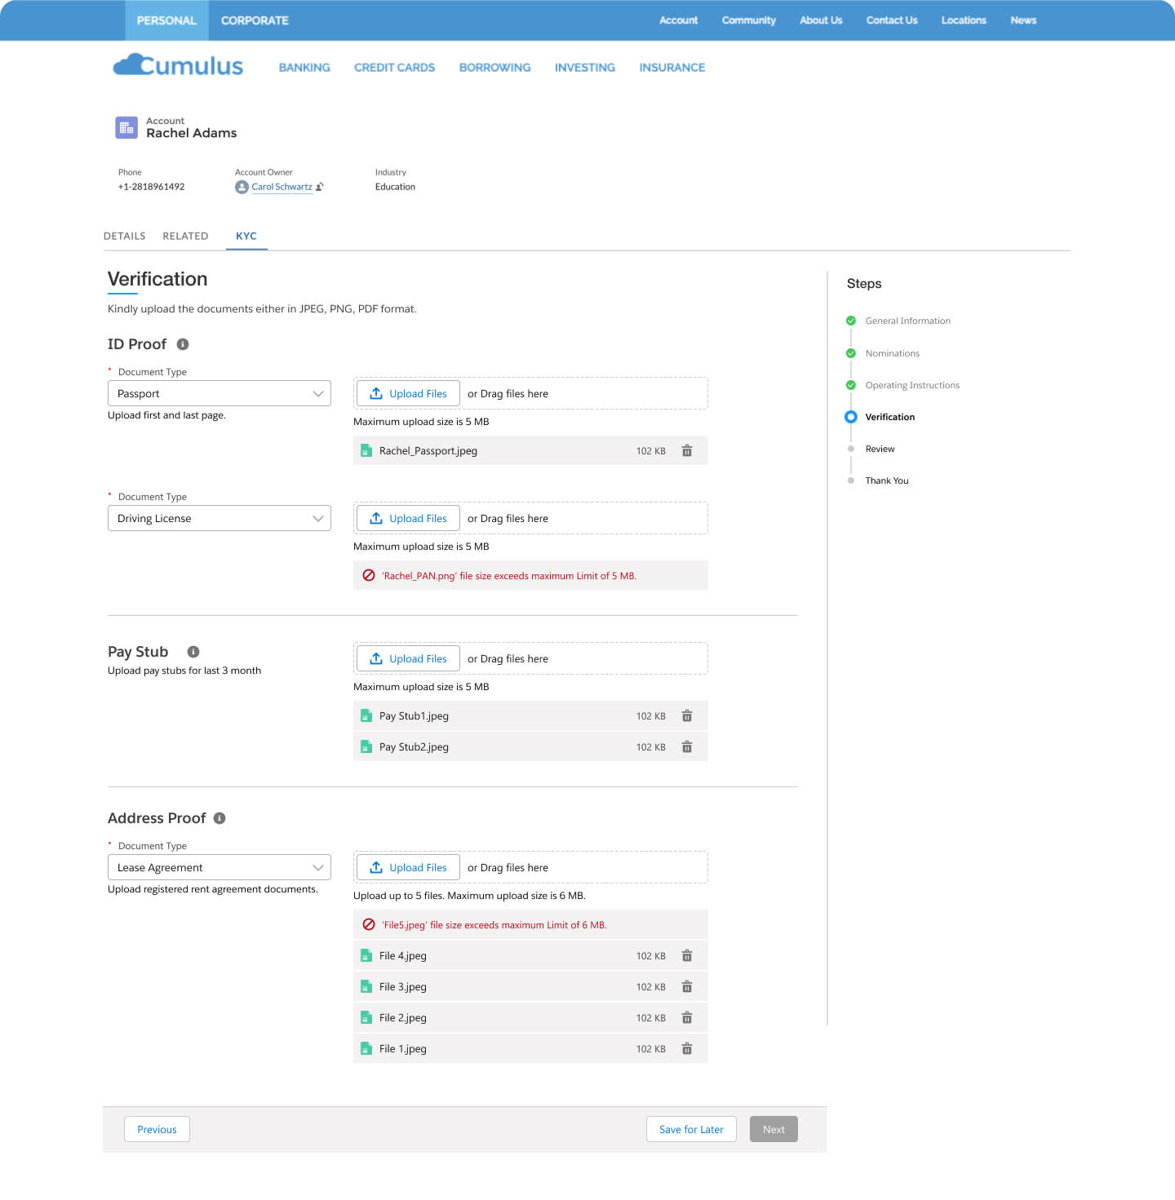Click the Pay Stub1.jpeg file icon
Viewport: 1175px width, 1200px height.
(366, 715)
